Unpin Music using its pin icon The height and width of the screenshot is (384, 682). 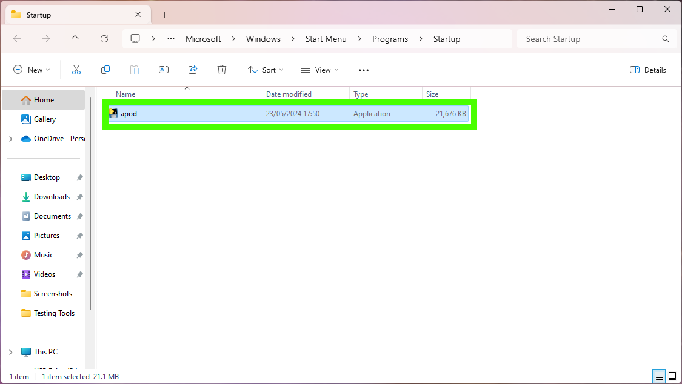pyautogui.click(x=79, y=255)
